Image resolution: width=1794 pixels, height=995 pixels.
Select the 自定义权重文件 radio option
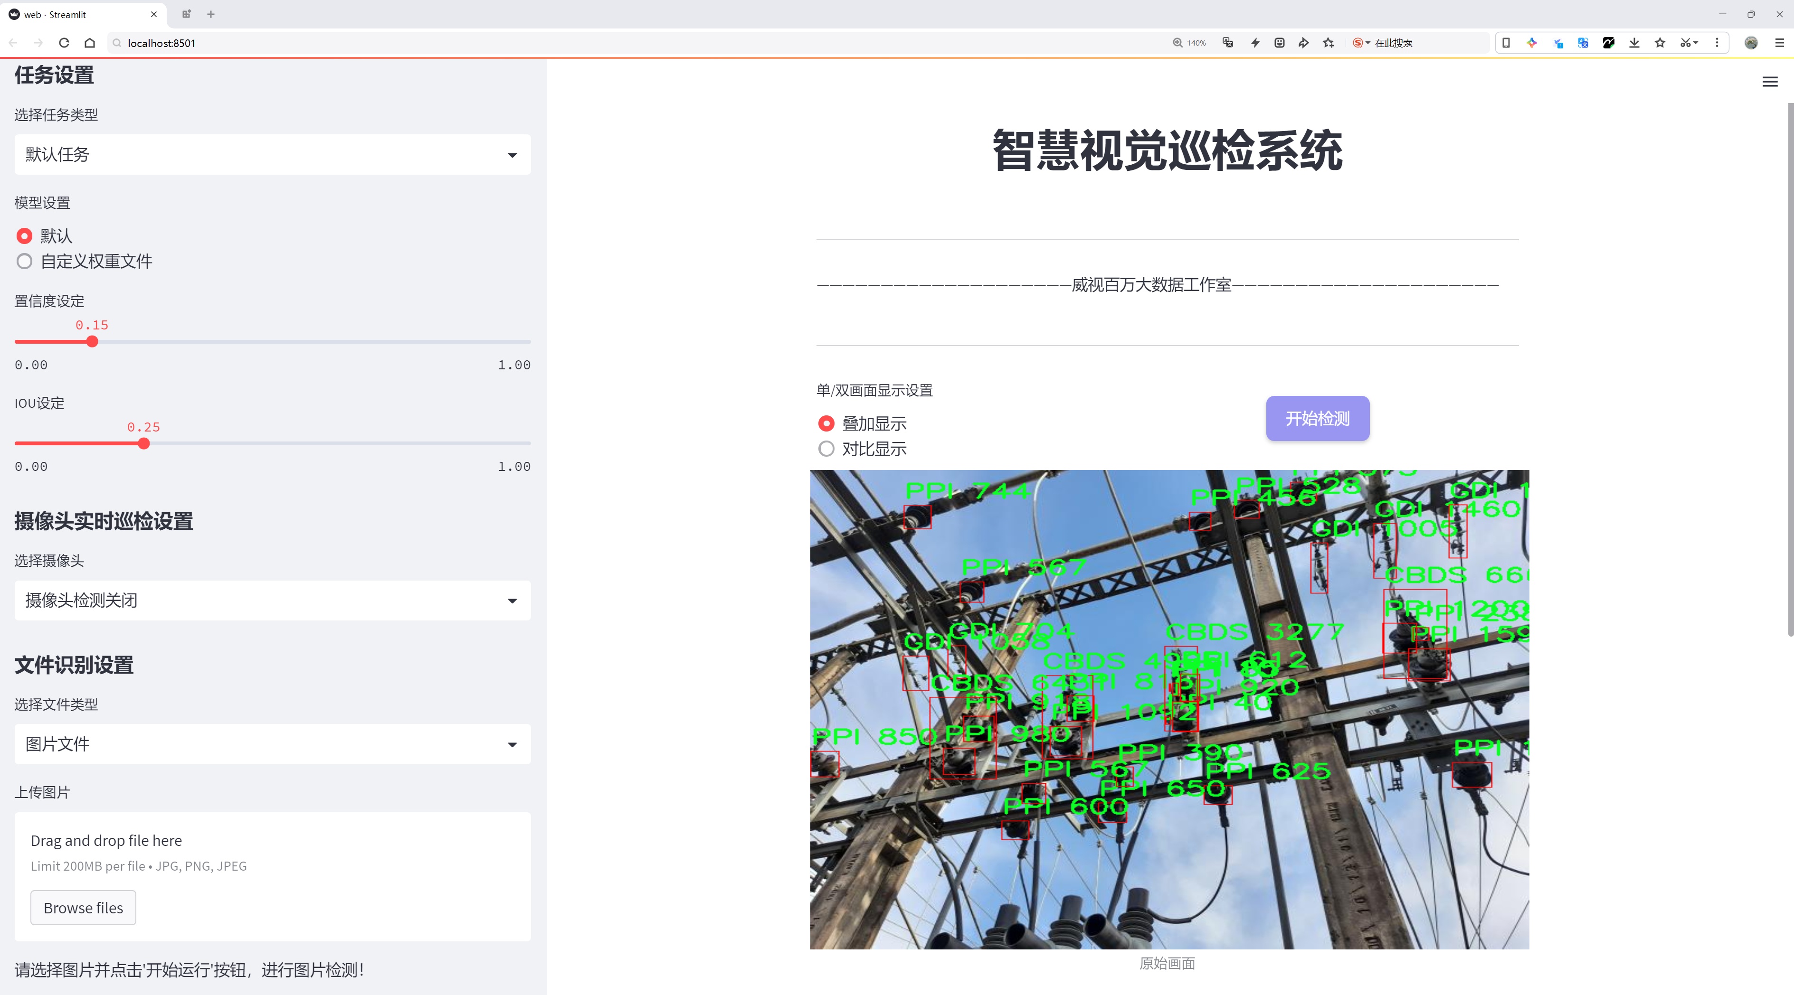pyautogui.click(x=24, y=261)
